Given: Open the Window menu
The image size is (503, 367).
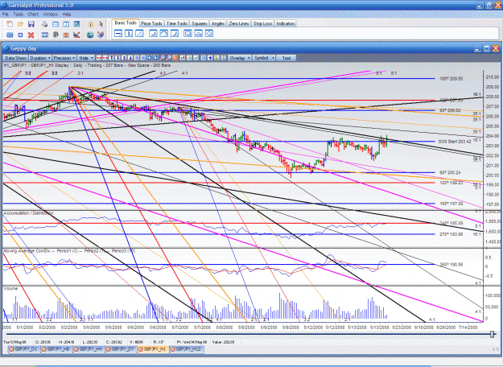Looking at the screenshot, I should click(x=51, y=14).
